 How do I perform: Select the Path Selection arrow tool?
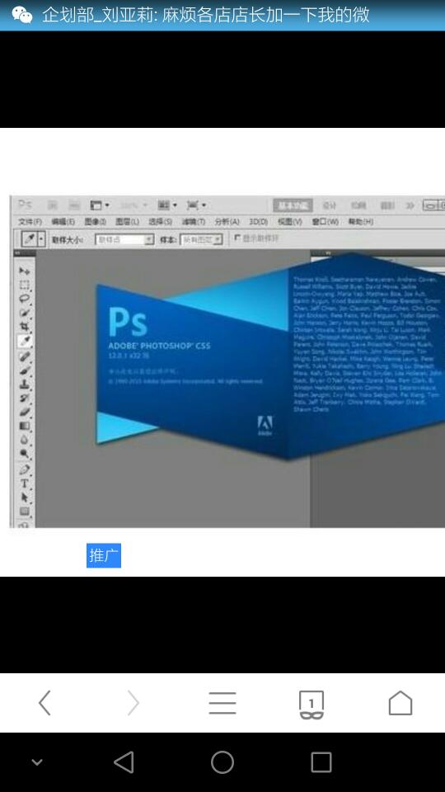(x=24, y=497)
